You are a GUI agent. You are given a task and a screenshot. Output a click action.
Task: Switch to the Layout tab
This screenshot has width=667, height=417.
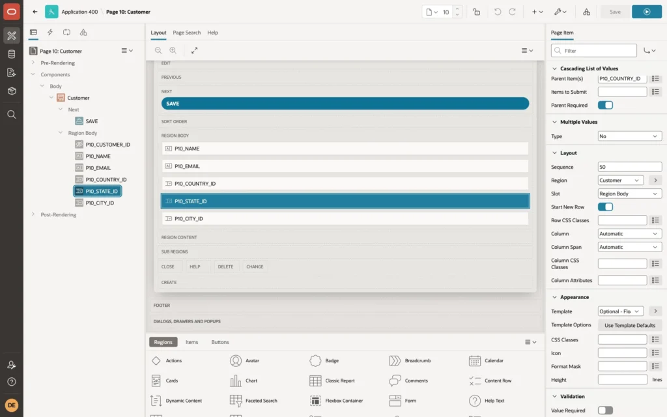click(158, 33)
